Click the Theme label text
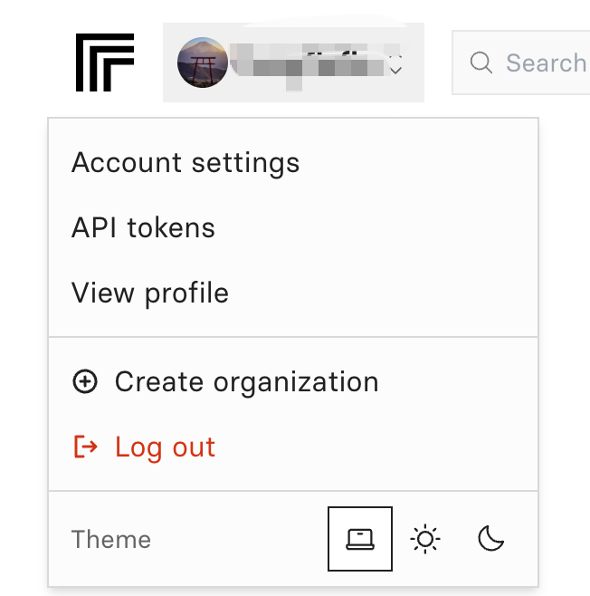The width and height of the screenshot is (590, 596). [x=110, y=540]
